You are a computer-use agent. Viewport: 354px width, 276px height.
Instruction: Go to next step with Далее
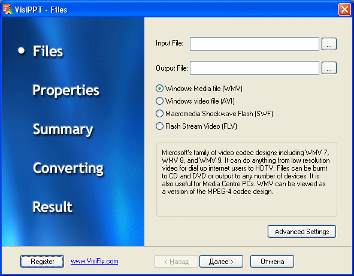pos(221,262)
